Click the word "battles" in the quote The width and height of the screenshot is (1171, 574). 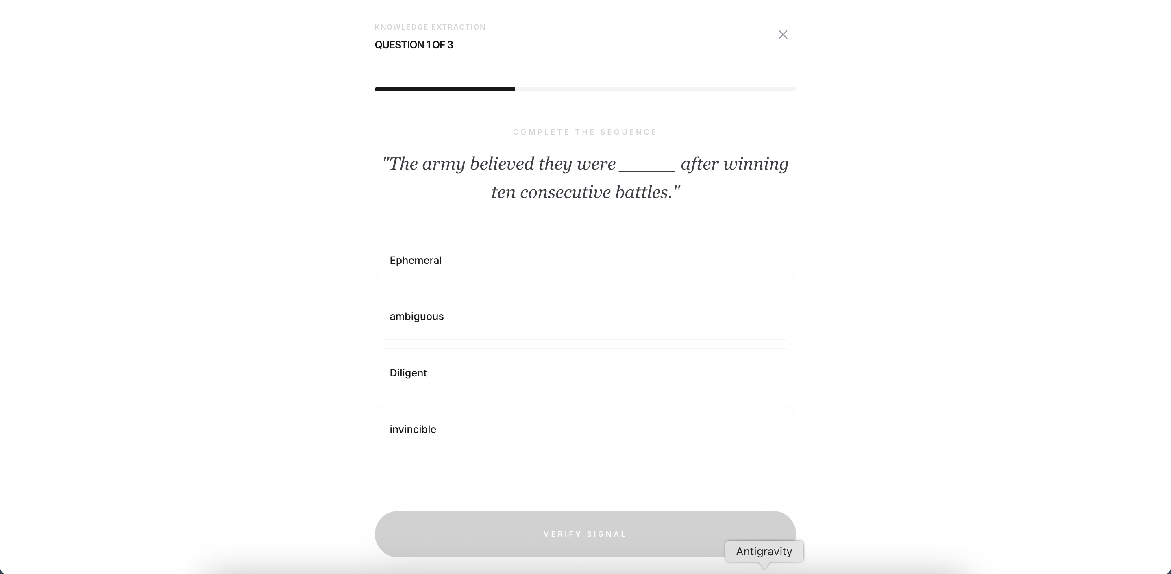coord(644,192)
